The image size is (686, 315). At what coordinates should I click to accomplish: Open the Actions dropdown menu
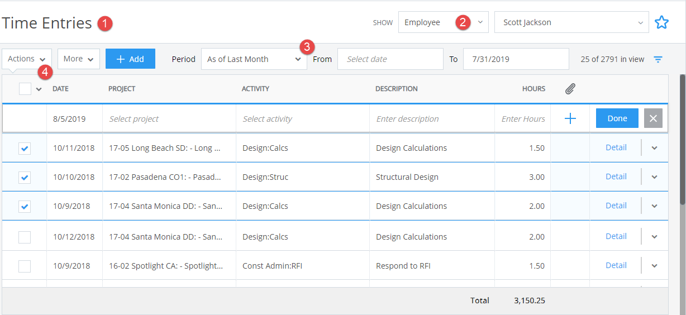click(x=27, y=59)
